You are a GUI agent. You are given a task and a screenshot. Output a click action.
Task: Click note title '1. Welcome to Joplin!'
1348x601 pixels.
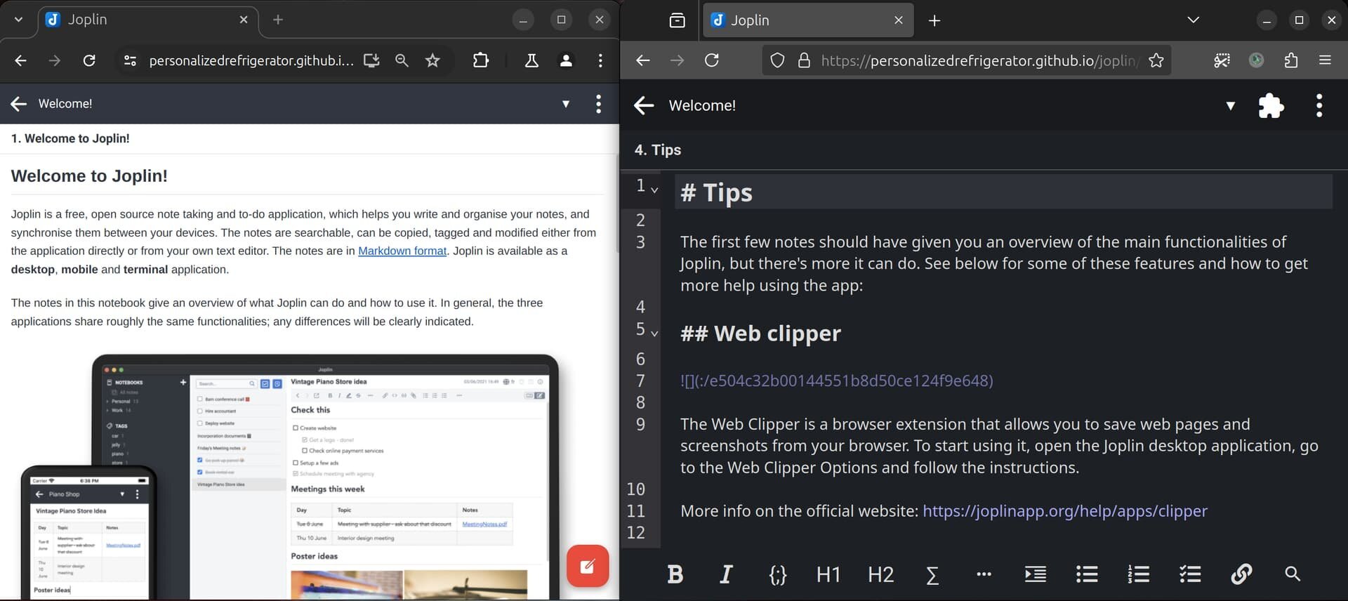pos(70,138)
